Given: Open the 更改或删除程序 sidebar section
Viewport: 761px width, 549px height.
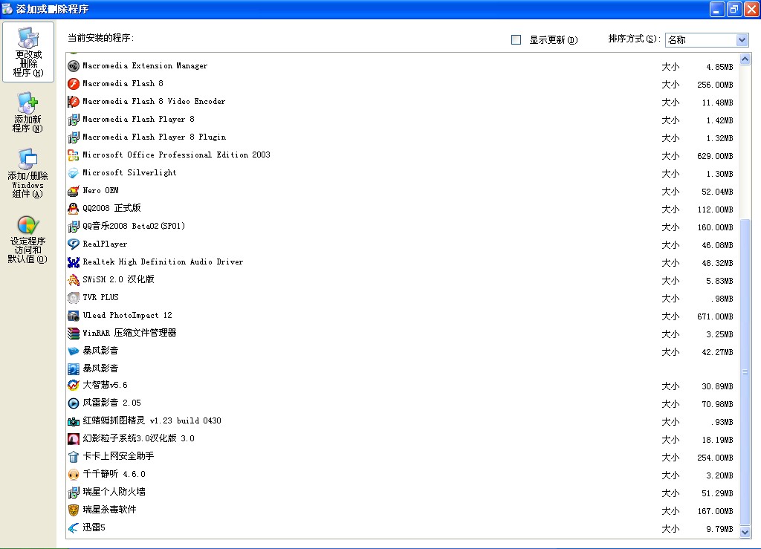Looking at the screenshot, I should pos(28,52).
